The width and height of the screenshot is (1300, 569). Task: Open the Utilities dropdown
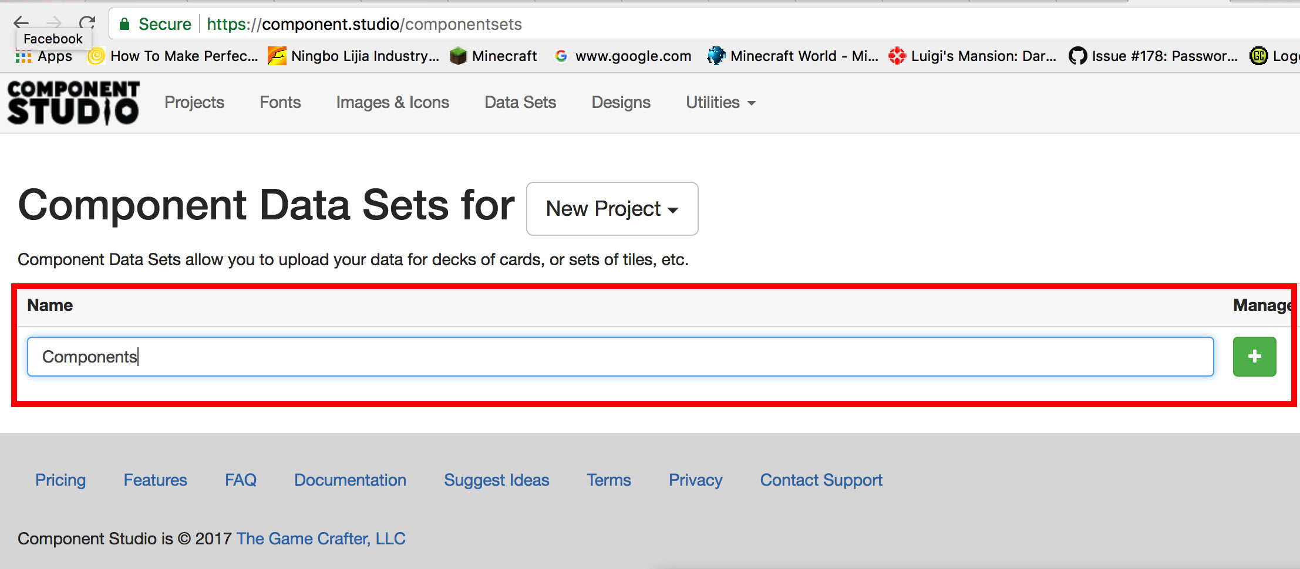click(719, 102)
